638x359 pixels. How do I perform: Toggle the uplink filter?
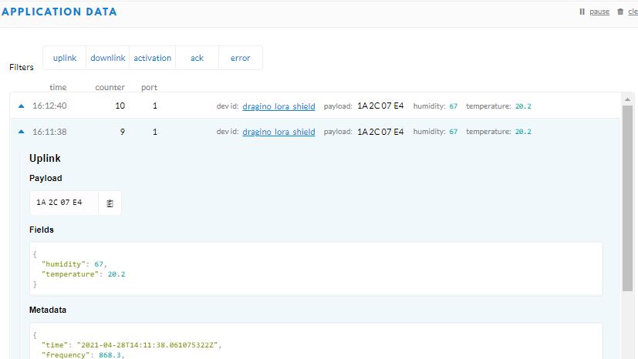[65, 58]
